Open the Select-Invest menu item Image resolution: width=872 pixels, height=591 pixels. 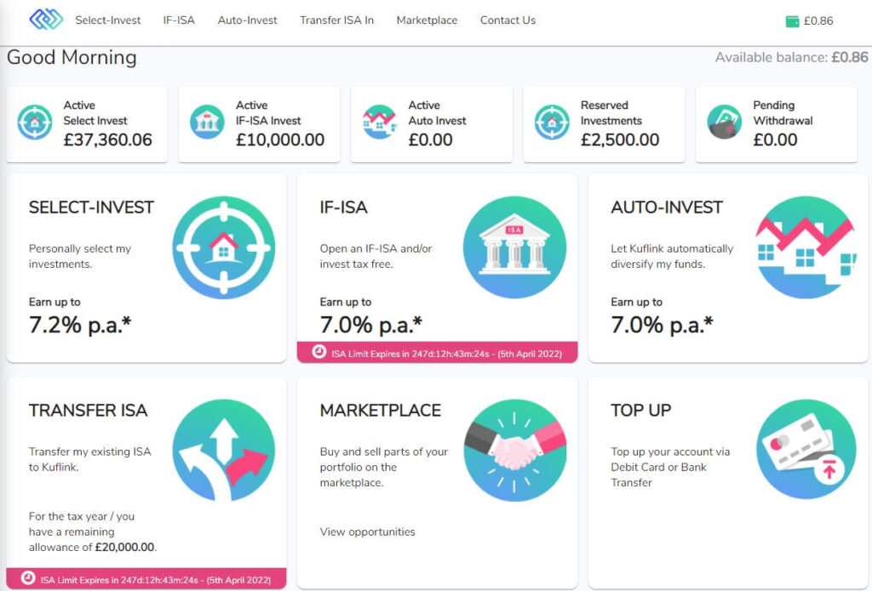click(108, 20)
